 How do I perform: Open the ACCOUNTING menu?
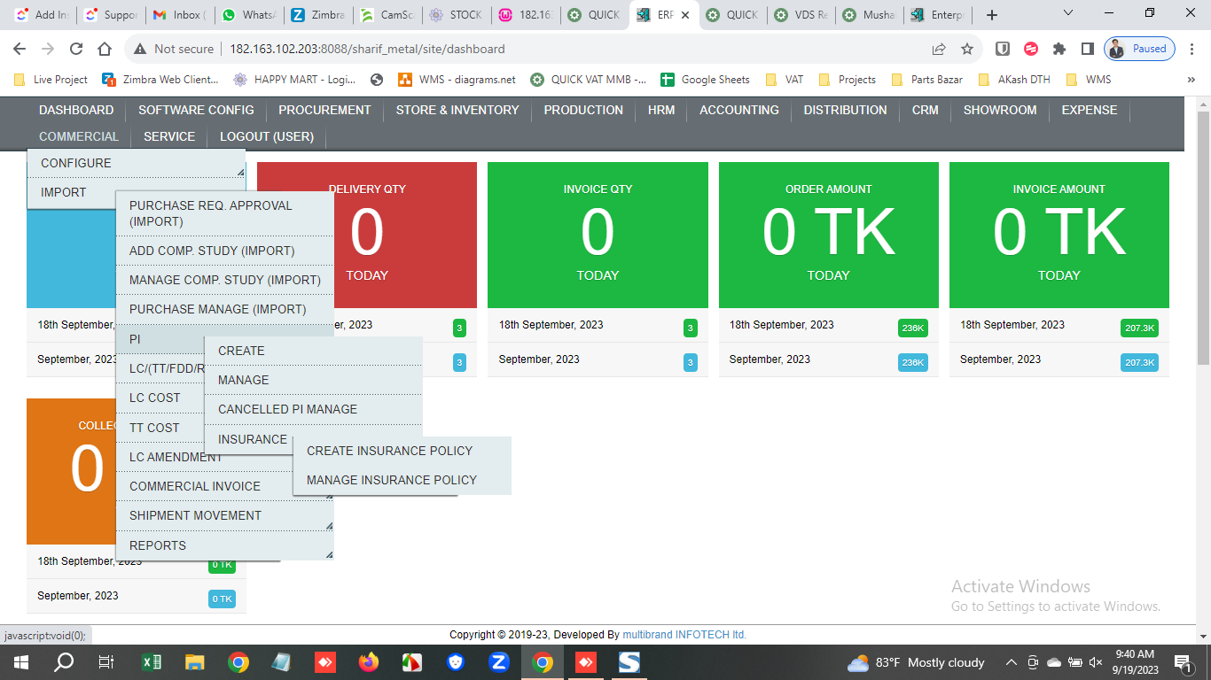(x=739, y=110)
